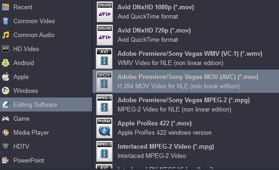279x170 pixels.
Task: Click the Avid DNxHD 720p format icon
Action: (x=105, y=35)
